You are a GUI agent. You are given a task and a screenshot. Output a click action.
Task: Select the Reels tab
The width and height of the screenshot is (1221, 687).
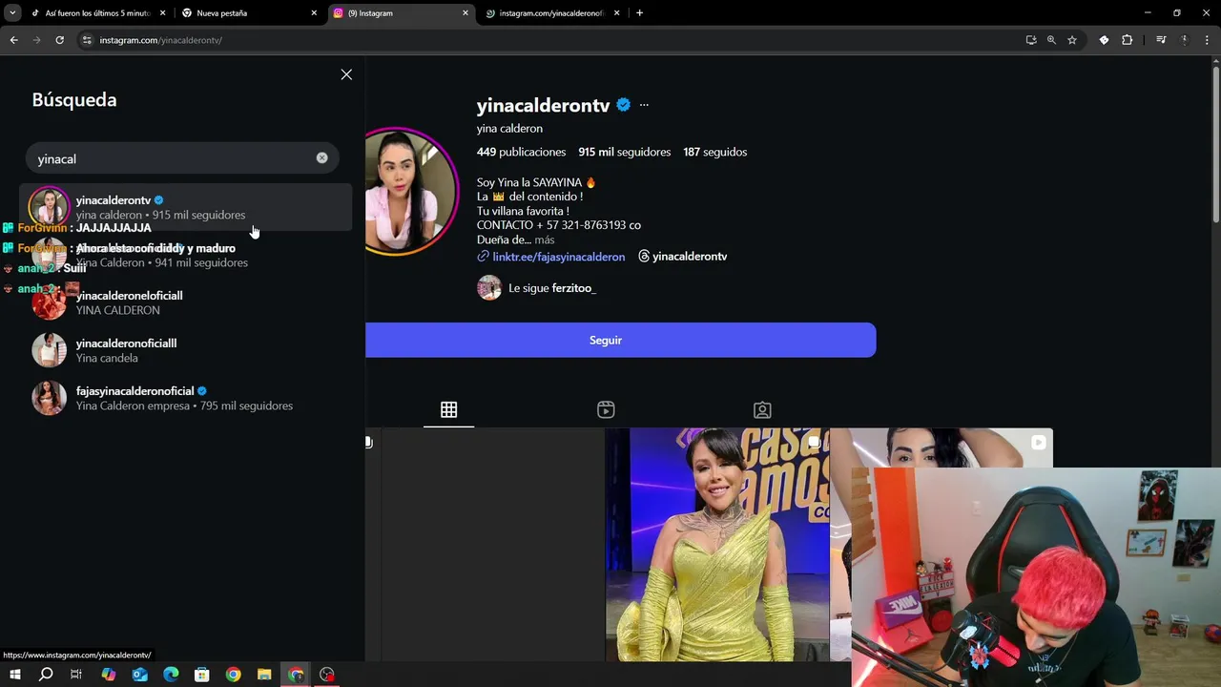point(606,409)
